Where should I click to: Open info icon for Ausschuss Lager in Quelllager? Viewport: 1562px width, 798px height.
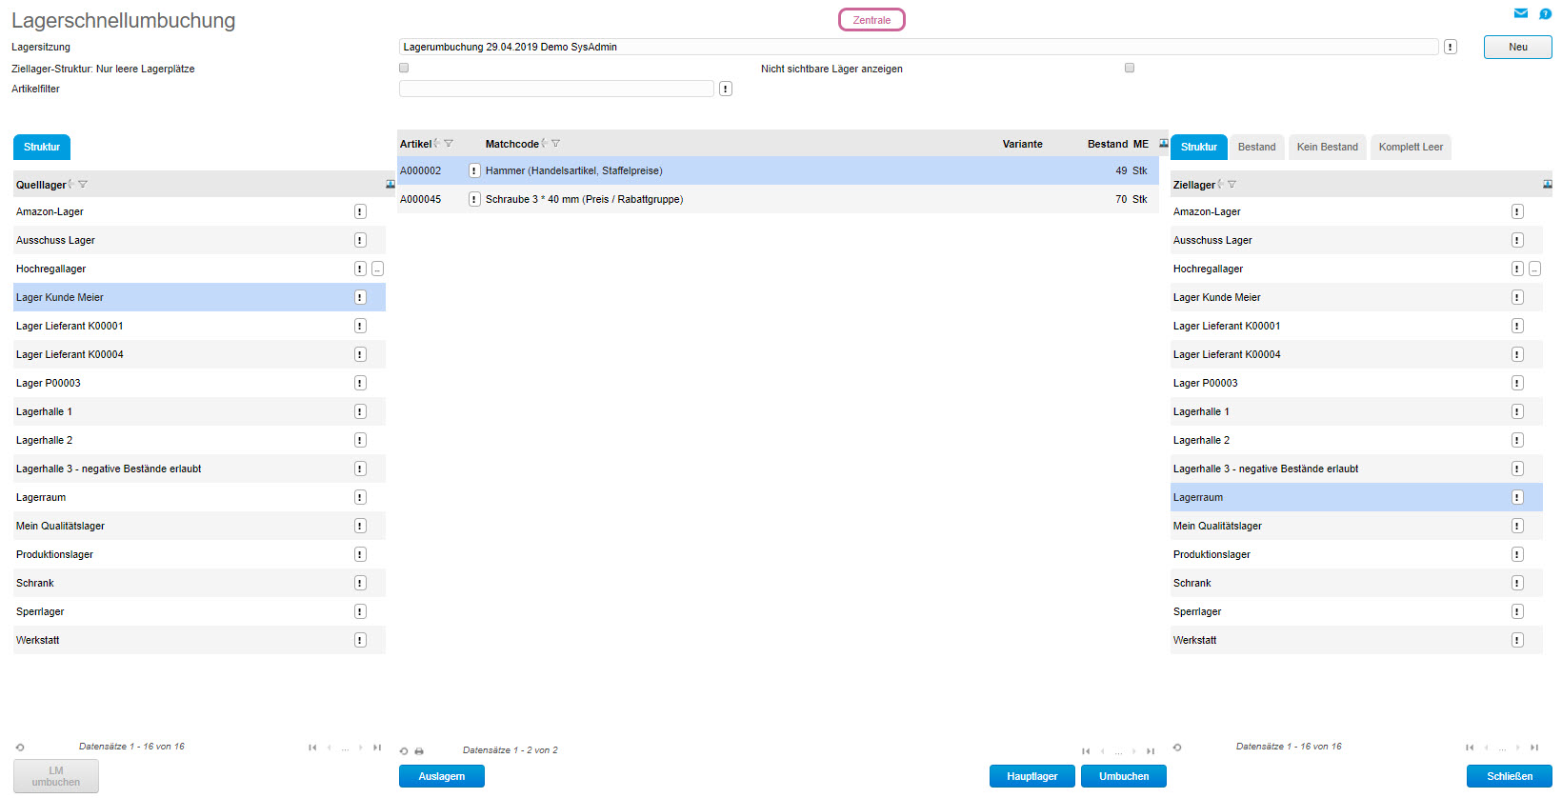click(x=360, y=240)
